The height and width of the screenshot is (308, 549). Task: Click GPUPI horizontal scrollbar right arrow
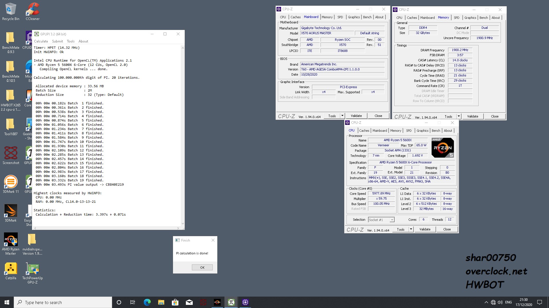coord(178,228)
